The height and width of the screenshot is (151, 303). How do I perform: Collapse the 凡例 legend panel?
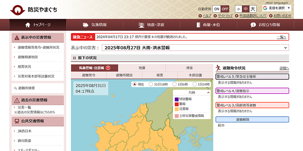208,92
